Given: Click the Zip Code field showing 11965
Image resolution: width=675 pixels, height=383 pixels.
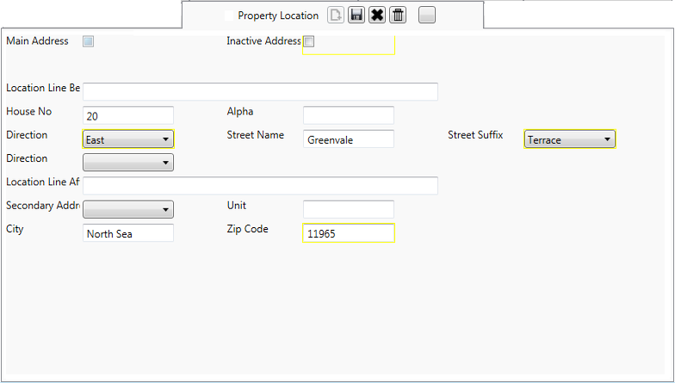Looking at the screenshot, I should pyautogui.click(x=349, y=233).
